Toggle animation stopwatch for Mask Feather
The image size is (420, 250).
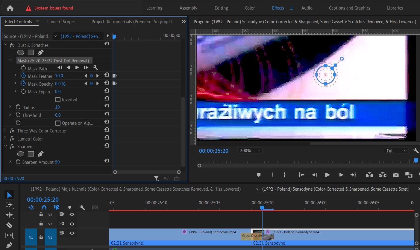tap(23, 76)
